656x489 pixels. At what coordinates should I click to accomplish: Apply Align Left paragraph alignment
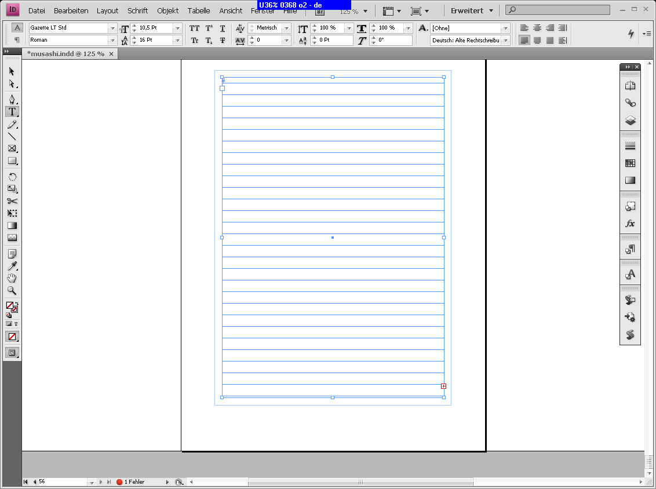[x=524, y=28]
